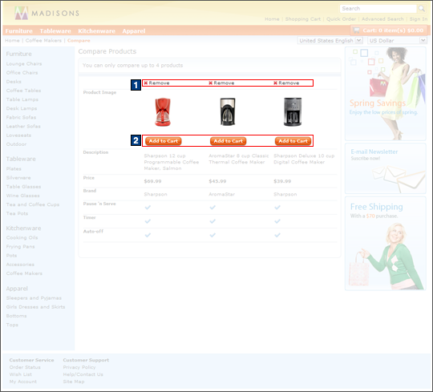
Task: Open Advanced Search link
Action: tap(382, 19)
